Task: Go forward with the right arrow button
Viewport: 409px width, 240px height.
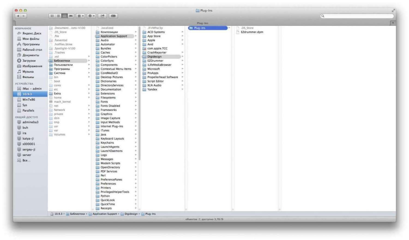Action: (24, 16)
